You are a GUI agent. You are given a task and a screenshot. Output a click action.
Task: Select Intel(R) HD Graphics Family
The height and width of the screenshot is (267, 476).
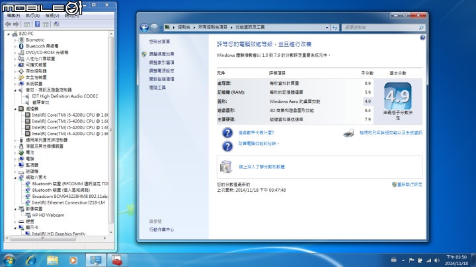click(x=59, y=233)
